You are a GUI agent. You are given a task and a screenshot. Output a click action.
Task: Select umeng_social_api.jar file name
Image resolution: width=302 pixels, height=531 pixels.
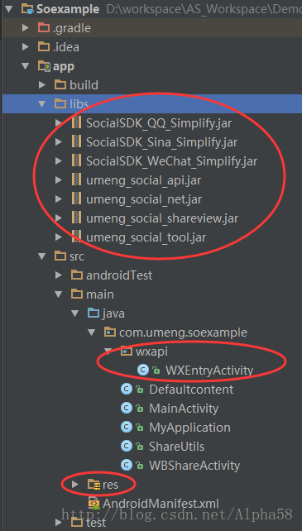pos(143,180)
